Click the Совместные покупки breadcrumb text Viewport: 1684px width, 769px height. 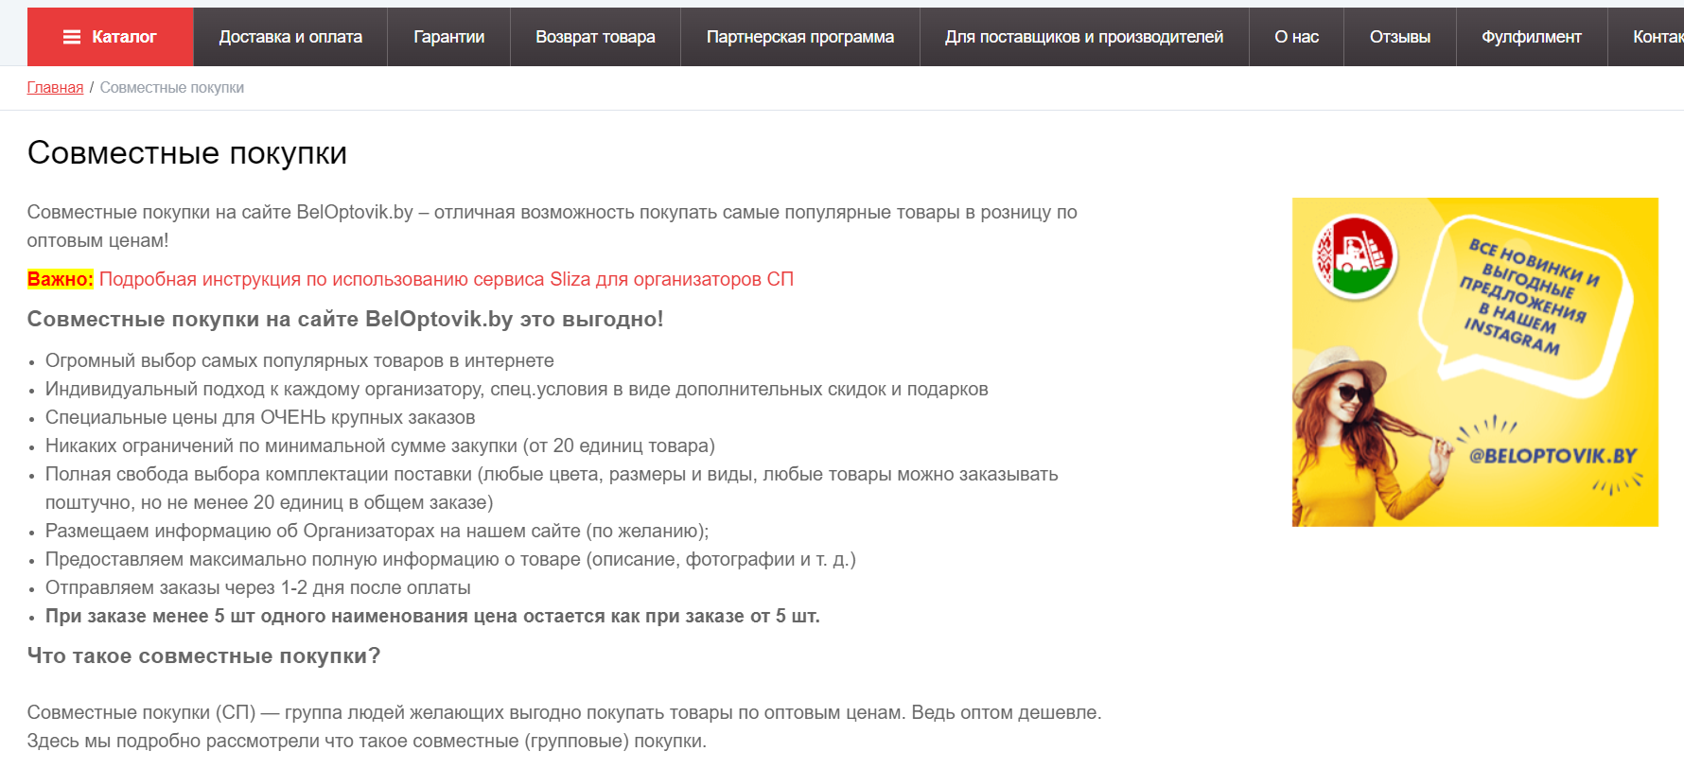(172, 88)
